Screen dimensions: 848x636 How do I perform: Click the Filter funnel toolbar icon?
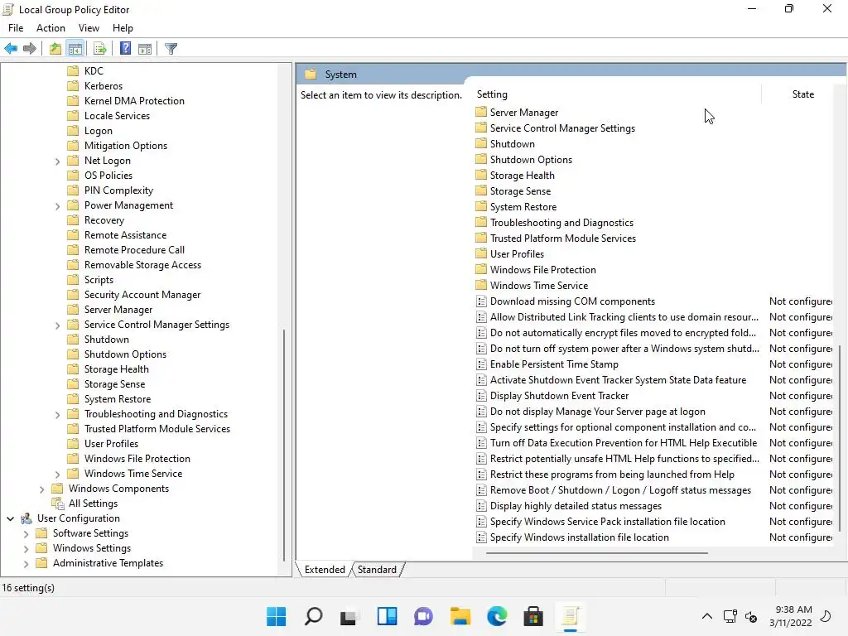tap(171, 49)
